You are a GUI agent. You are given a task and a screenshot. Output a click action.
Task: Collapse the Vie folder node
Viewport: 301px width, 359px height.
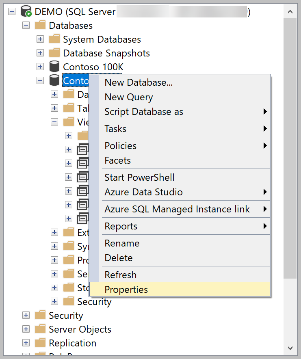[x=54, y=122]
